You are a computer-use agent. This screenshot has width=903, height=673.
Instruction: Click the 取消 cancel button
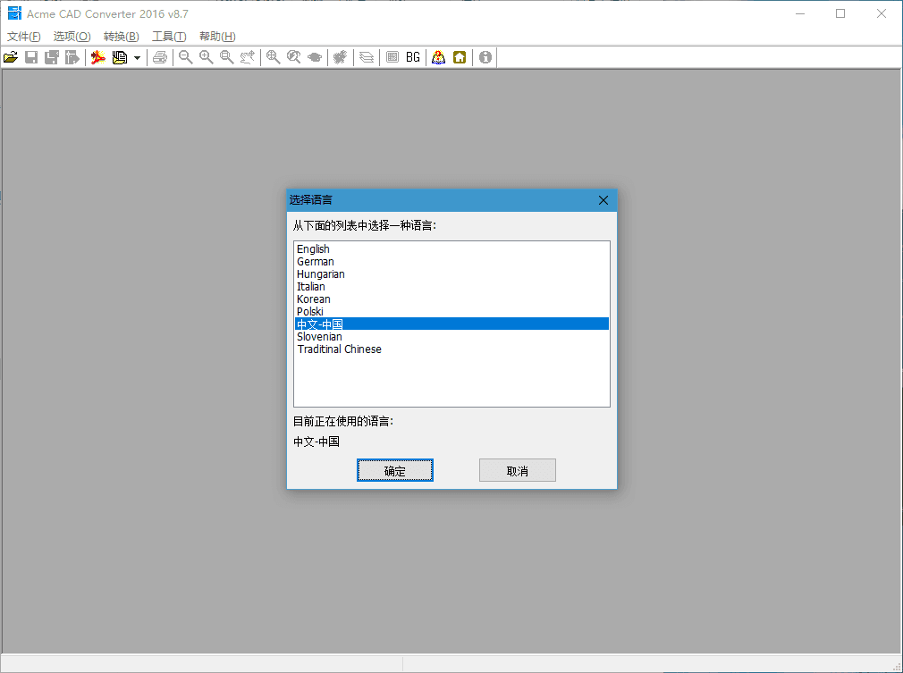517,470
